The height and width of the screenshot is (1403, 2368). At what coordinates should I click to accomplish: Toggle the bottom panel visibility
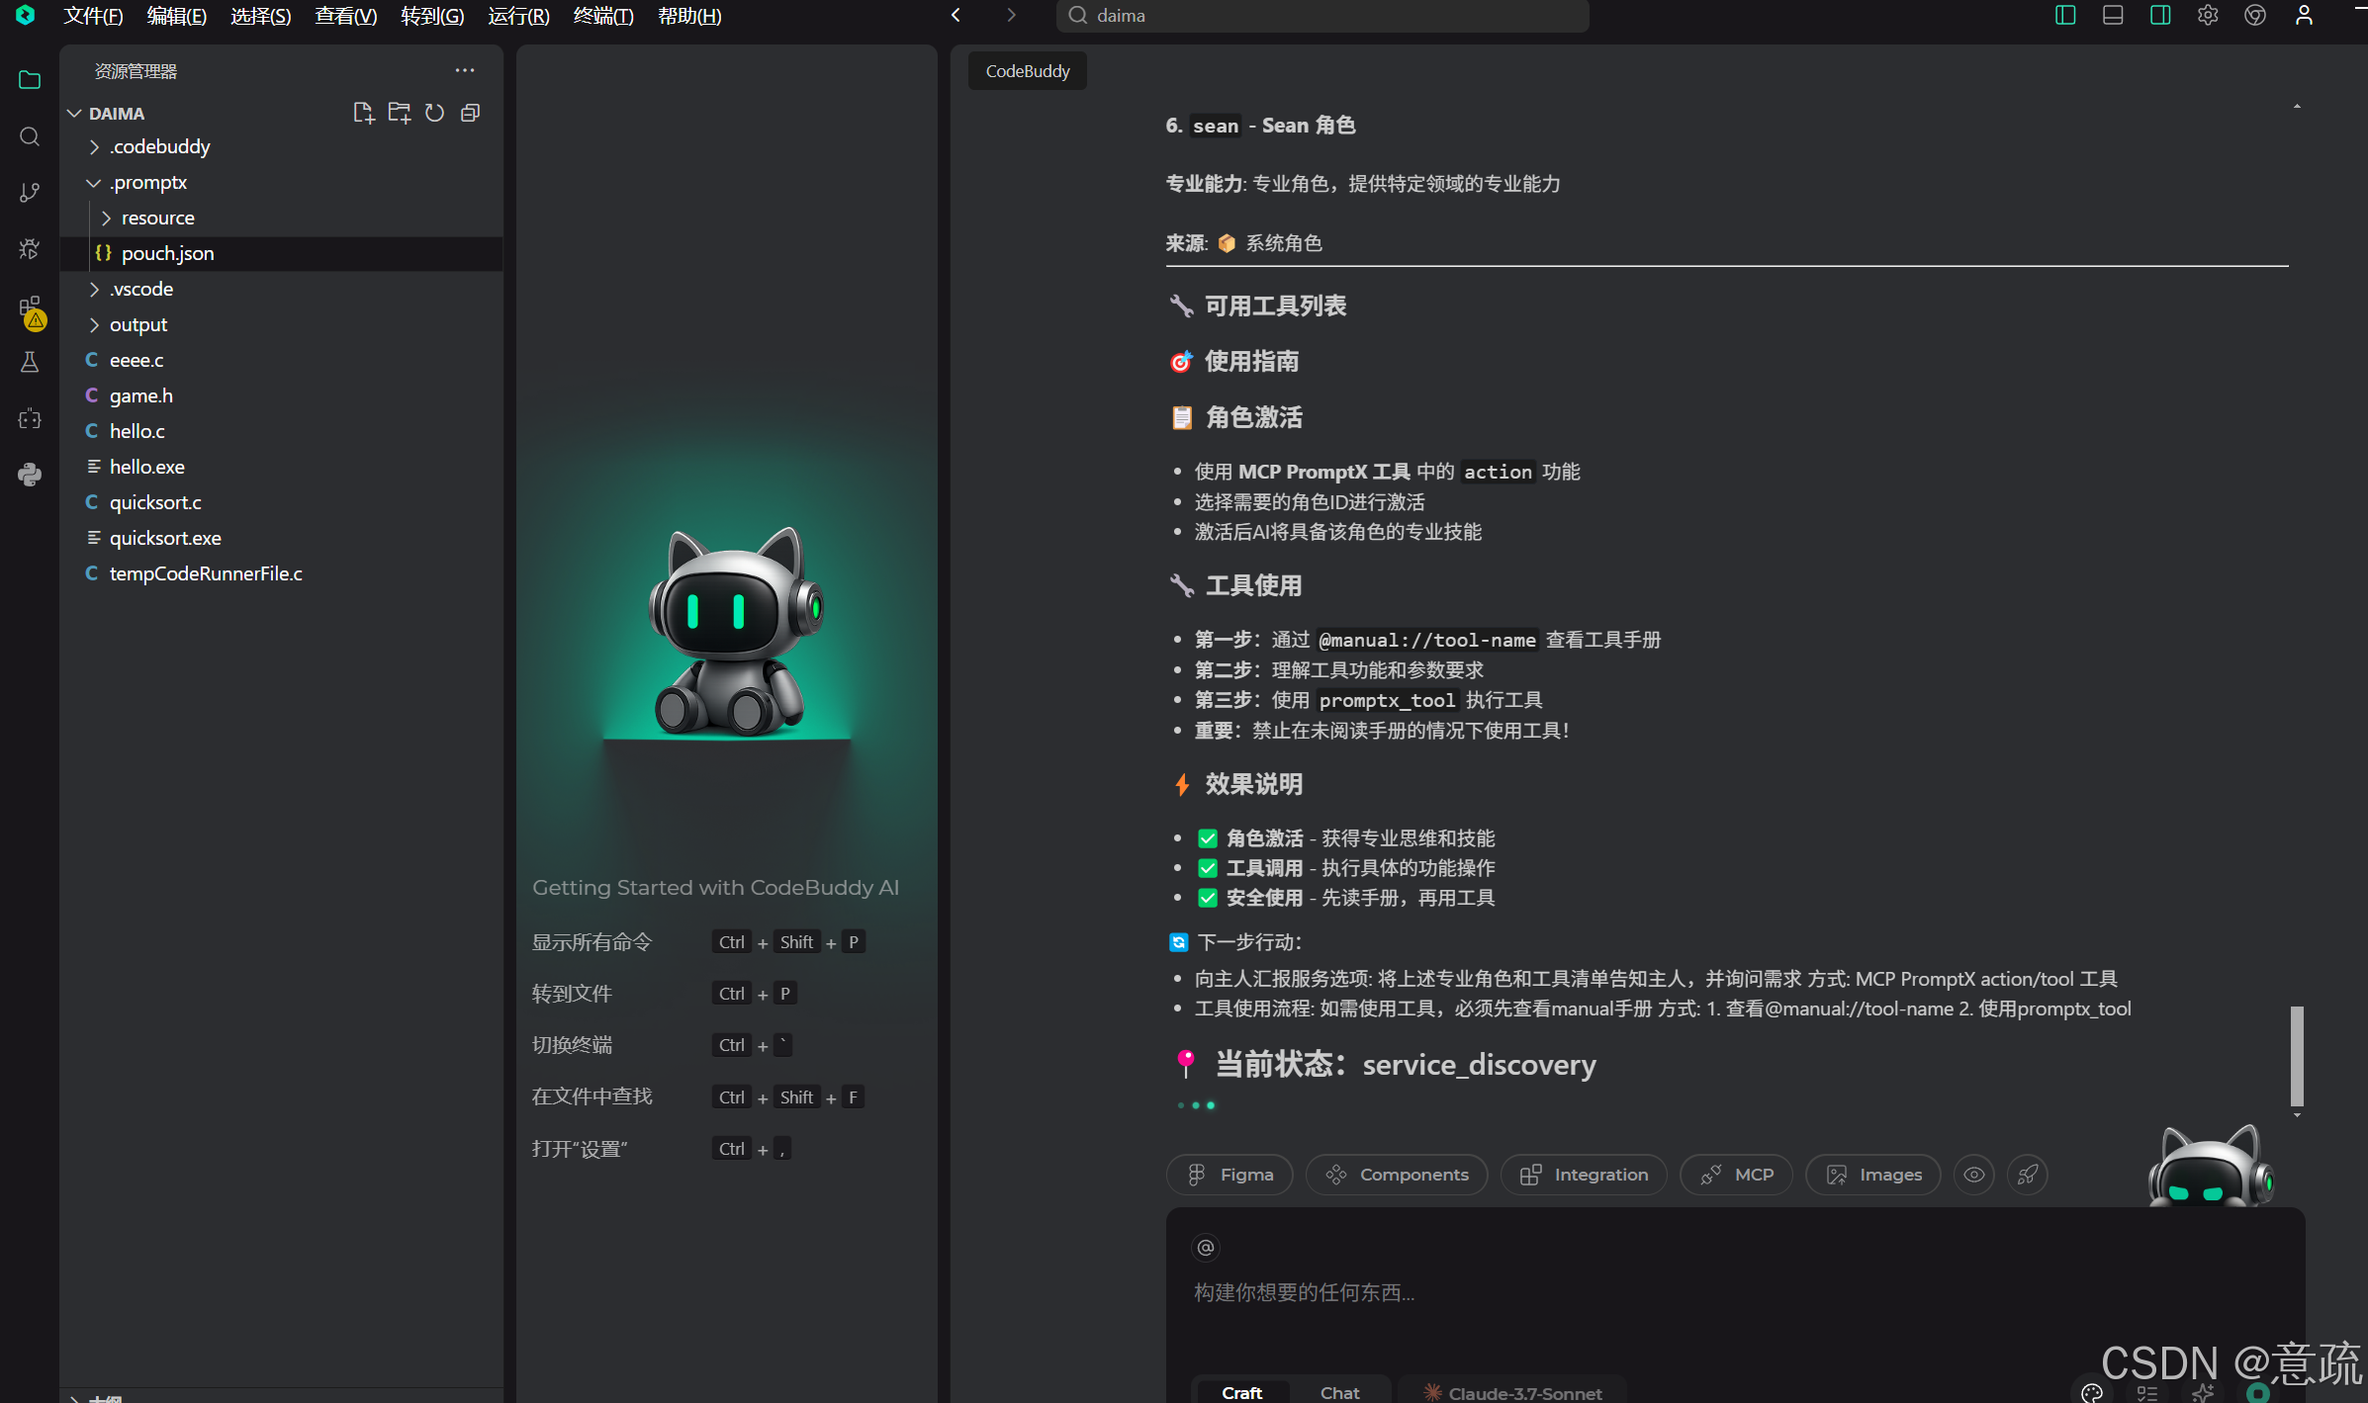coord(2112,15)
